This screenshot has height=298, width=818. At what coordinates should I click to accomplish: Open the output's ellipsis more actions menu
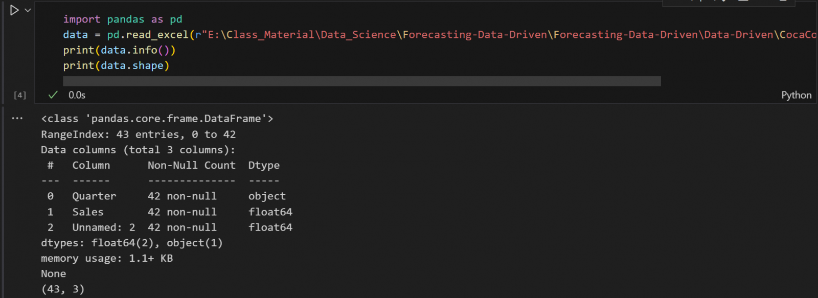click(17, 118)
